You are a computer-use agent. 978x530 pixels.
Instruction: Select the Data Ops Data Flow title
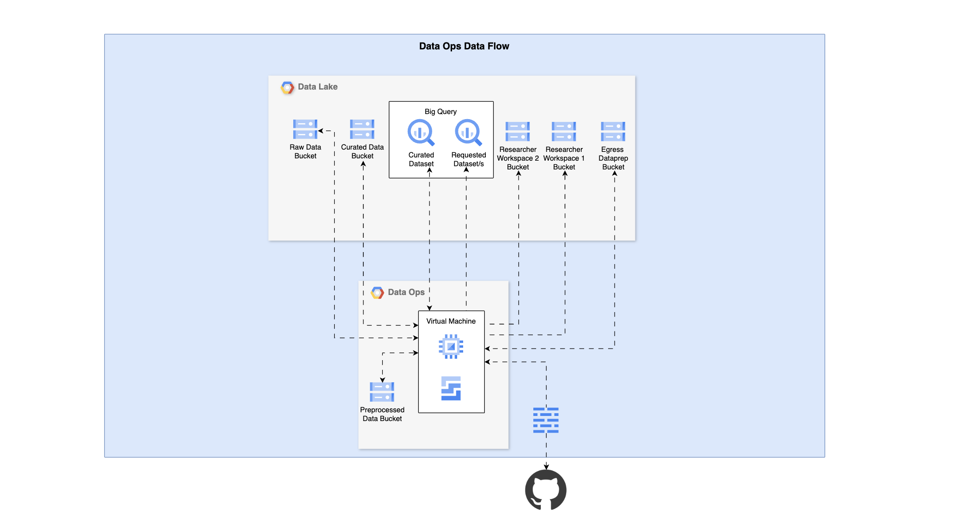tap(464, 46)
